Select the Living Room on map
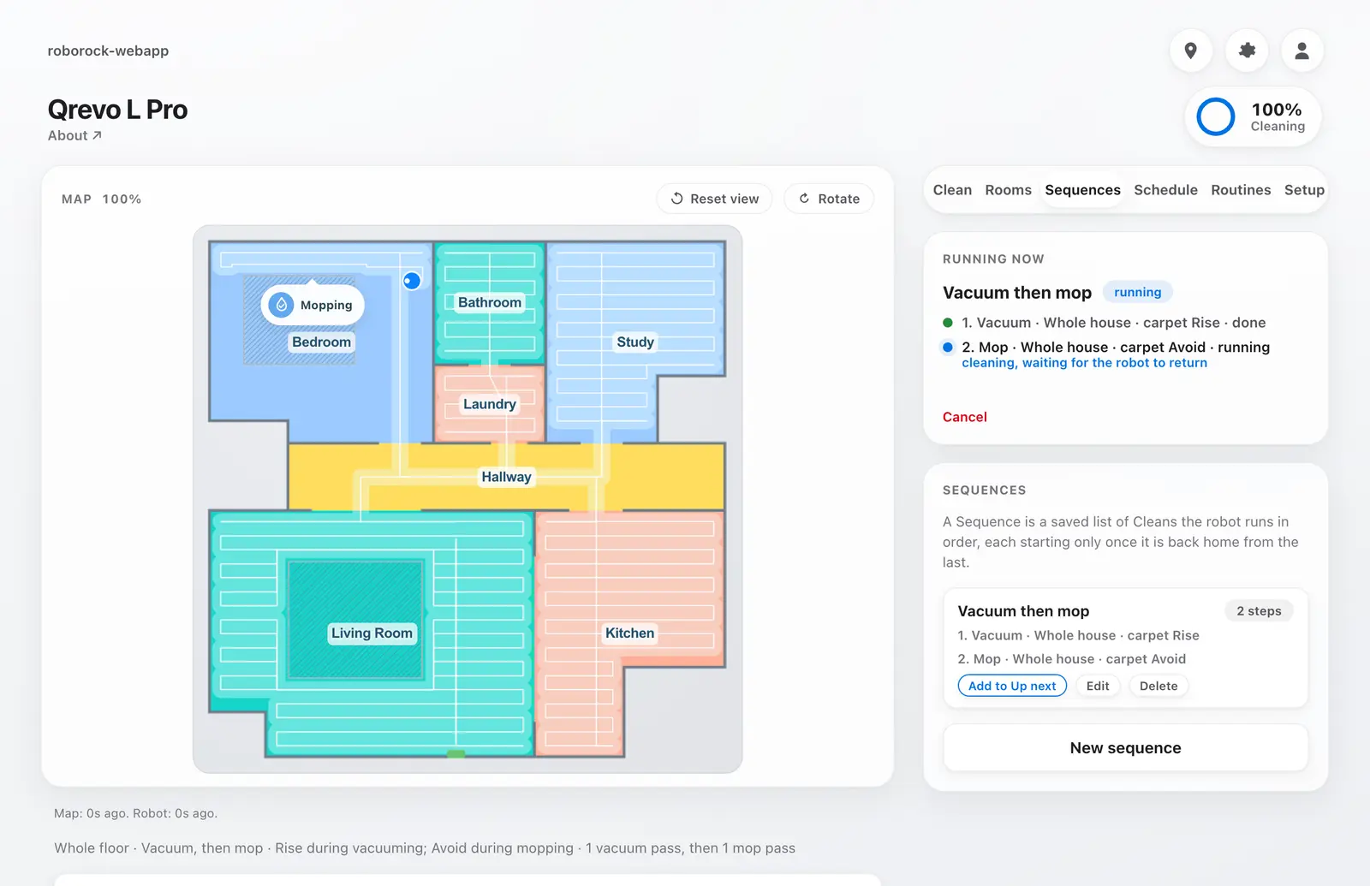Image resolution: width=1370 pixels, height=886 pixels. 372,633
